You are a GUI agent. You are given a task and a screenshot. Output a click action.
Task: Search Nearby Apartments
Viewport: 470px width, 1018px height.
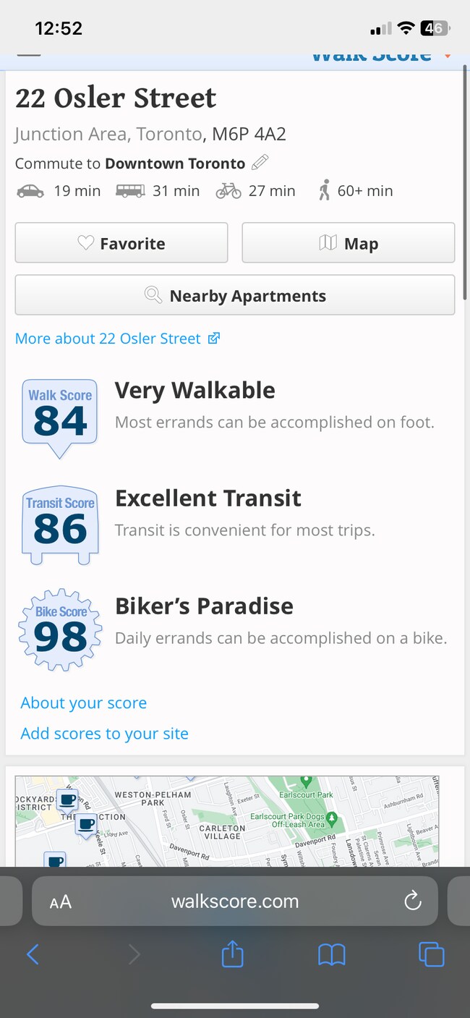point(235,295)
